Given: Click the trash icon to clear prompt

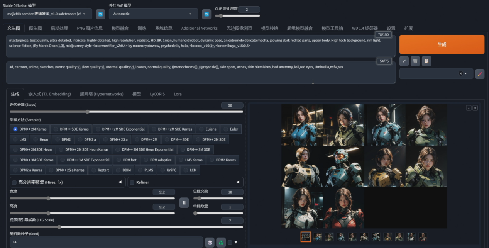Looking at the screenshot, I should [x=415, y=61].
